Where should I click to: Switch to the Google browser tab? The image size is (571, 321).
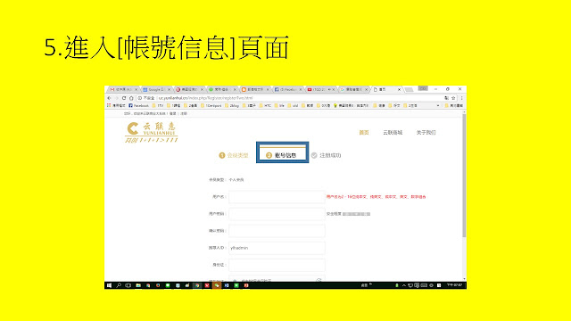point(156,89)
